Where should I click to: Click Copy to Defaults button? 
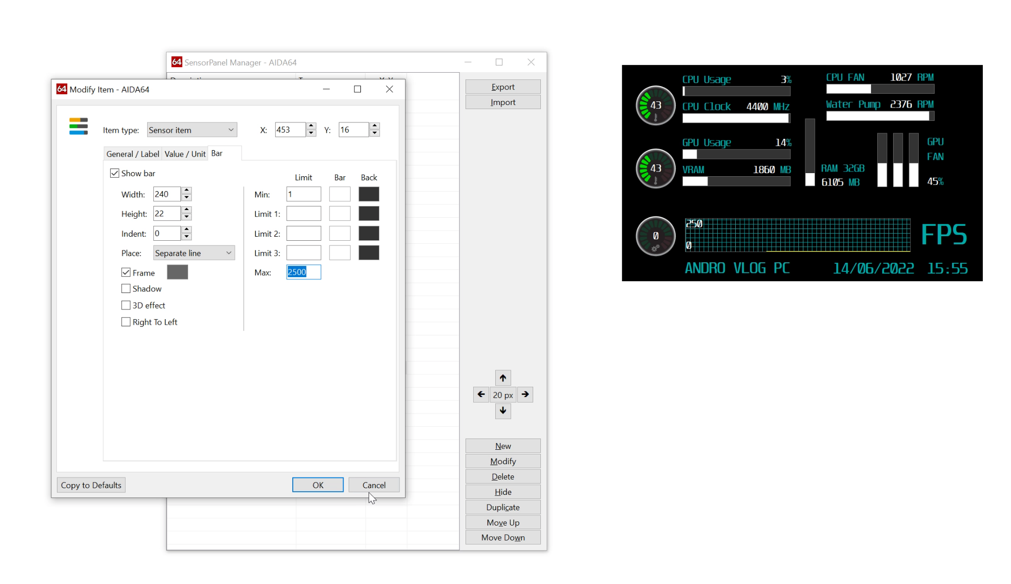pos(91,485)
